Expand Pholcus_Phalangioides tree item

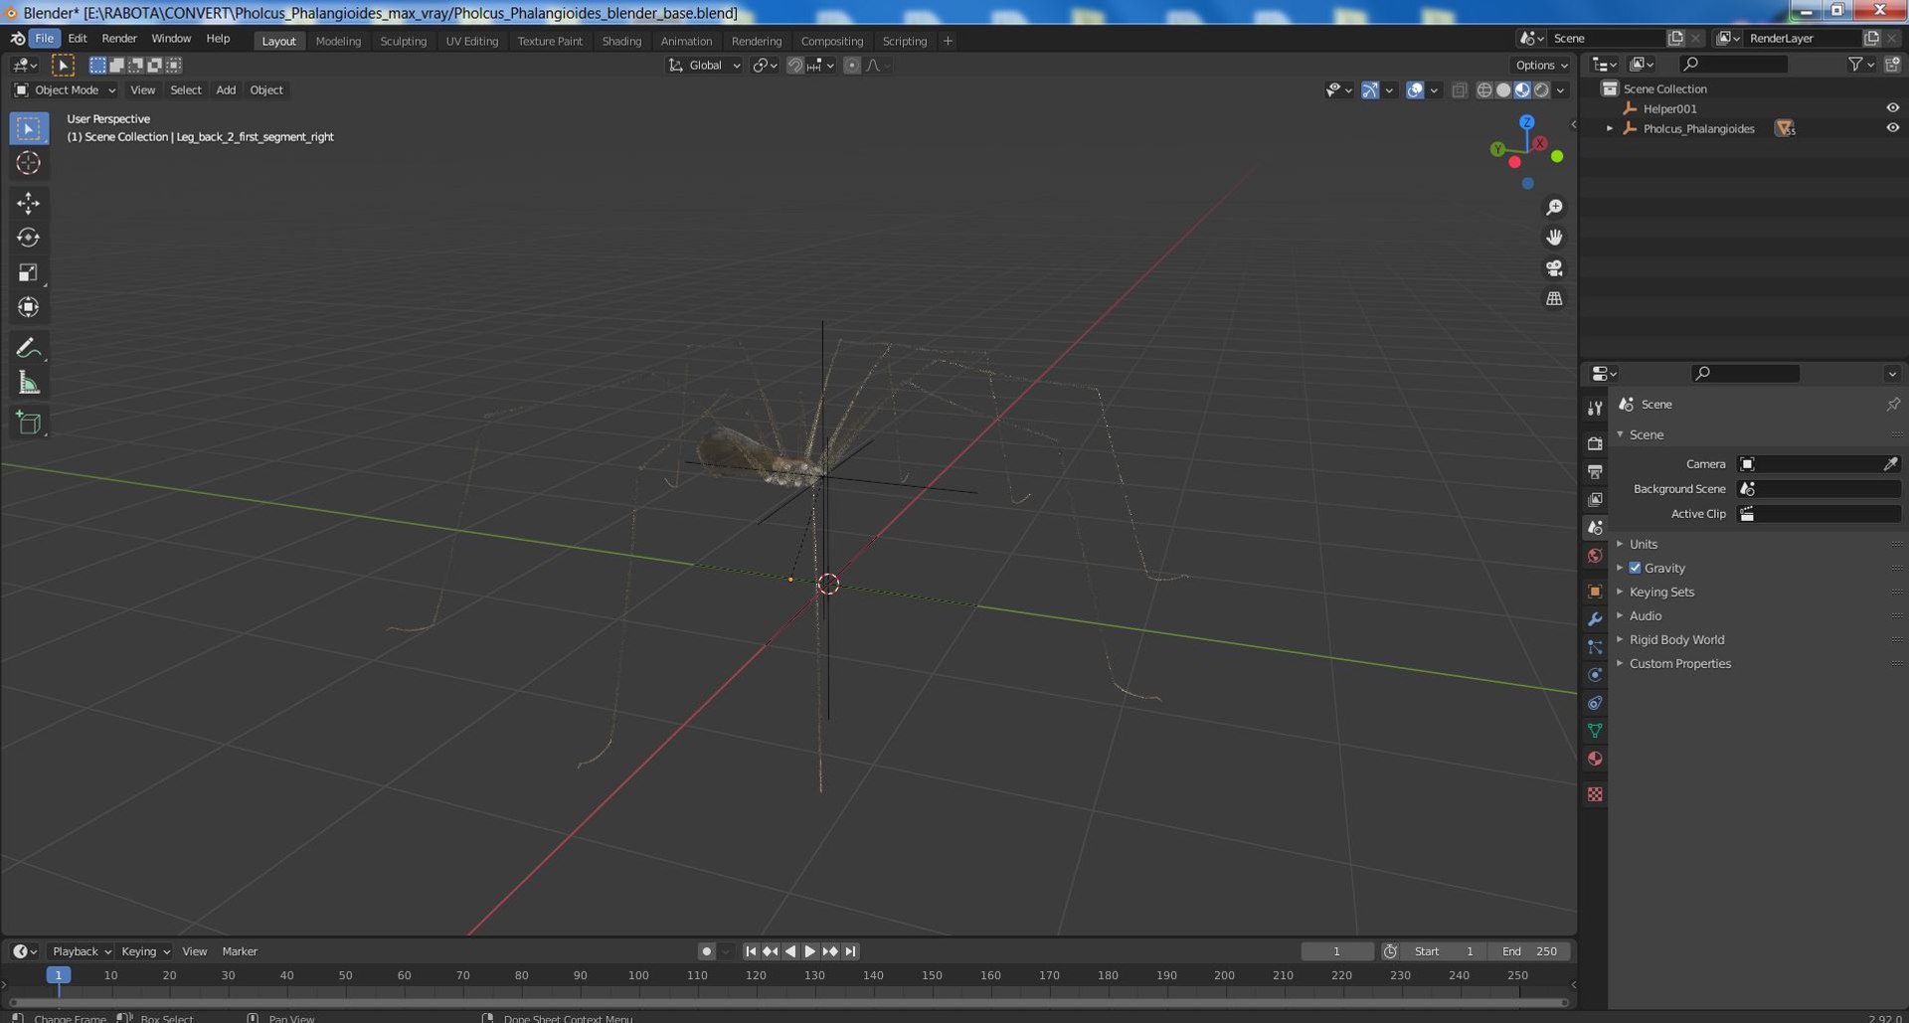coord(1609,128)
